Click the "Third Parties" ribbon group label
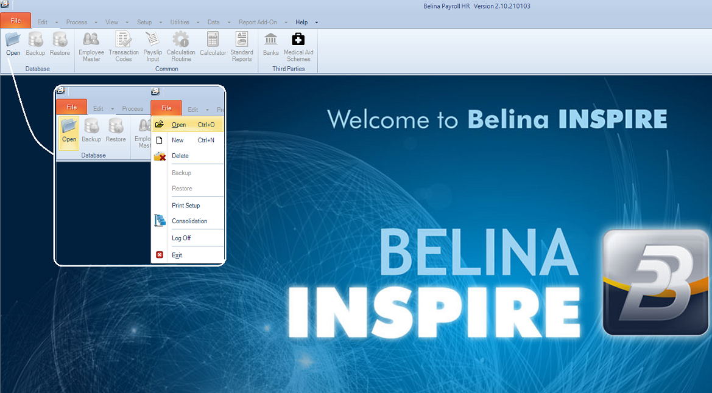 point(288,69)
